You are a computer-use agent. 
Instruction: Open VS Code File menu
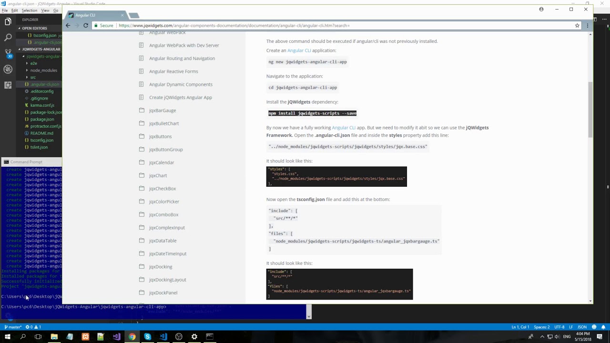(5, 10)
